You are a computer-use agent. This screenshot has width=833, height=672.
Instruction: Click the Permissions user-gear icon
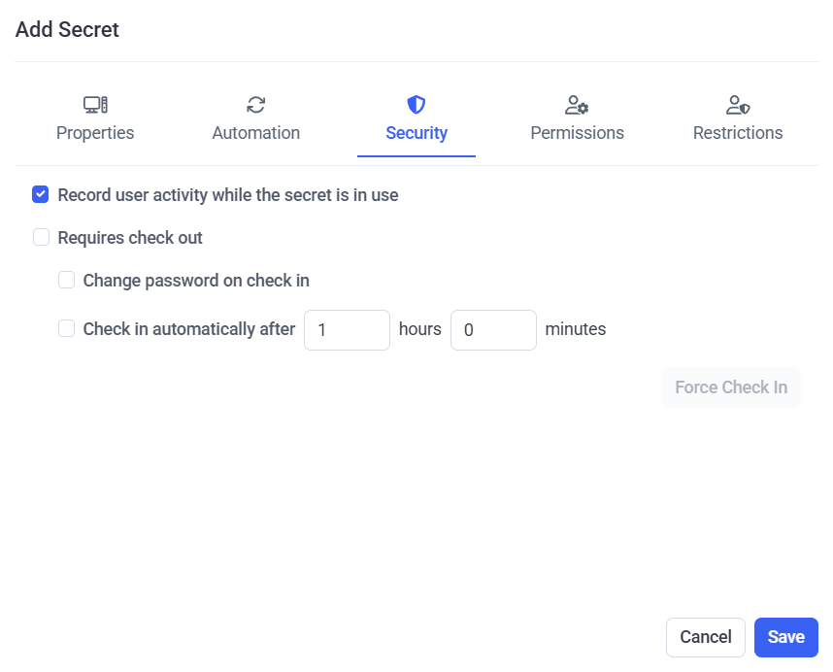(577, 105)
